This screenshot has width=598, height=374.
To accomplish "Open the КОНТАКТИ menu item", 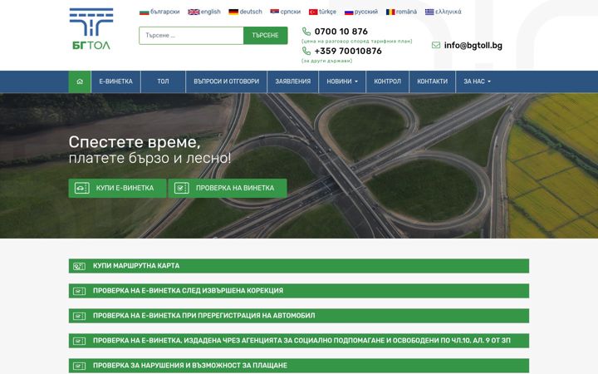I will click(x=433, y=81).
